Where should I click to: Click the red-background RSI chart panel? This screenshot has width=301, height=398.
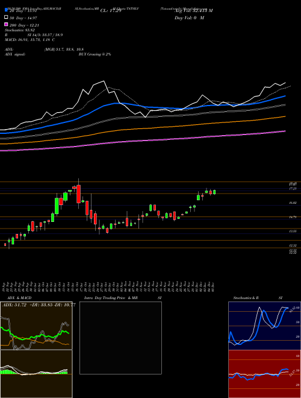click(x=264, y=374)
